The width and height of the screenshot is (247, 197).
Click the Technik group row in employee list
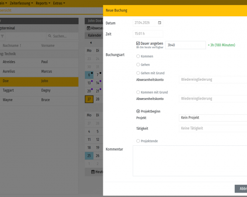tap(39, 54)
